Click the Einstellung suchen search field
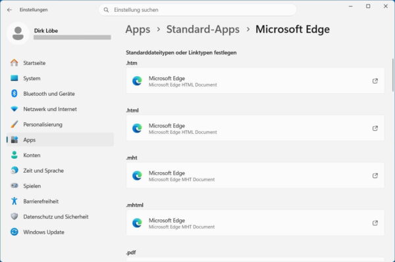Viewport: 395px width, 262px height. click(197, 10)
